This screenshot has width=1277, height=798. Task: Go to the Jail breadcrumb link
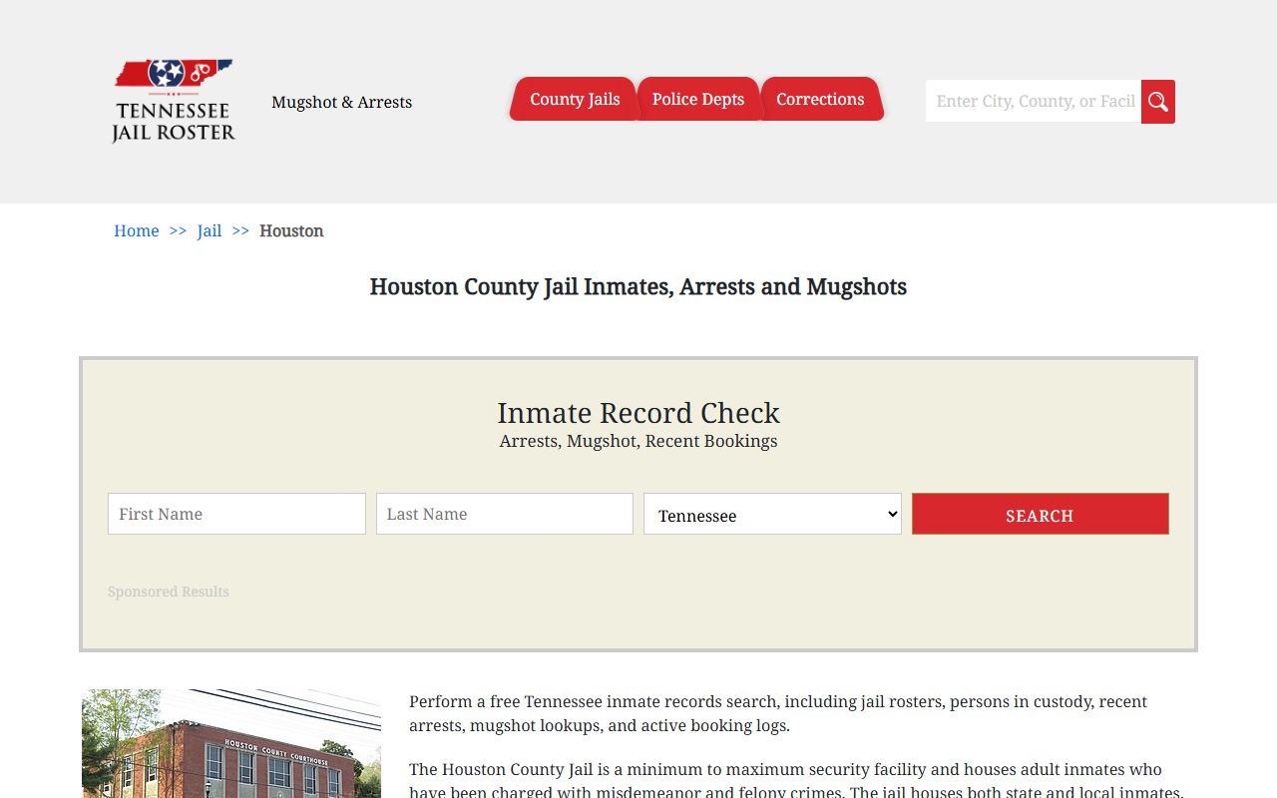point(210,231)
